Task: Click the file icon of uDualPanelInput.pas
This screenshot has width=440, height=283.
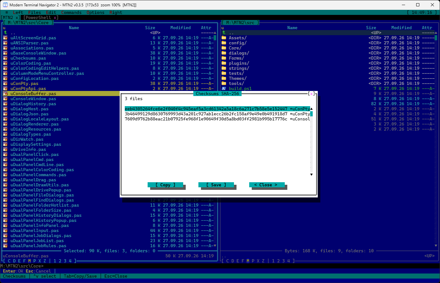Action: 5,230
